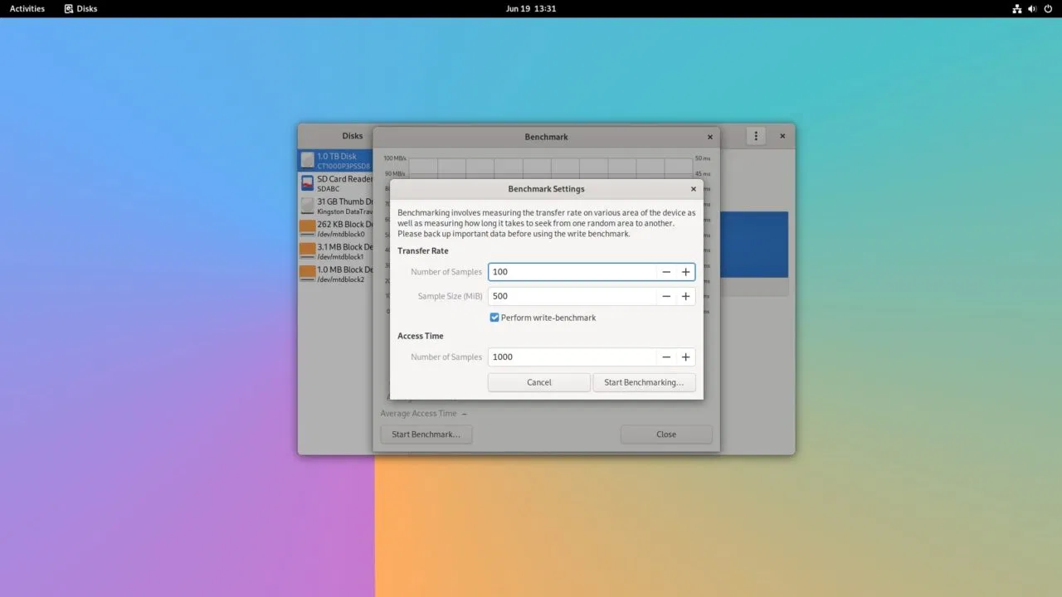Decrease Access Time number of samples
Screen dimensions: 1062x597
pos(665,357)
